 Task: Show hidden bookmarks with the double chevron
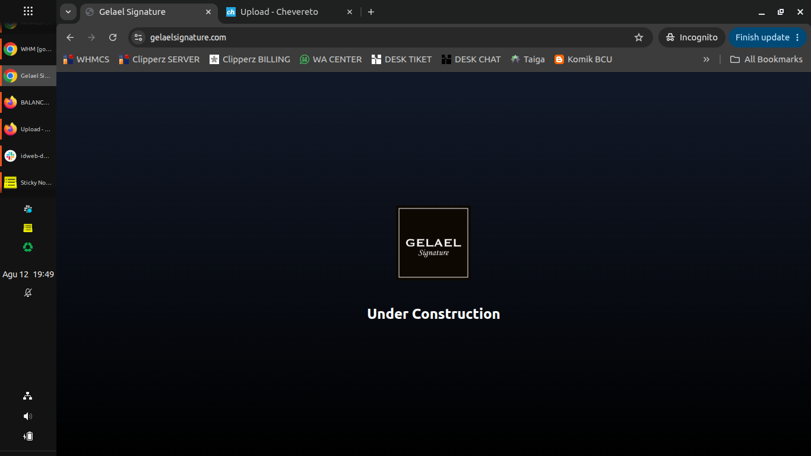point(707,59)
